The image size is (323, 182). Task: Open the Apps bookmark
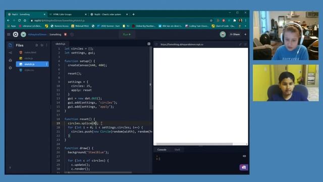pyautogui.click(x=12, y=26)
